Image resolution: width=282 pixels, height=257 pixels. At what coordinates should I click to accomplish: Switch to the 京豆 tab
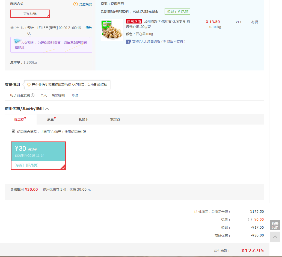(x=51, y=119)
